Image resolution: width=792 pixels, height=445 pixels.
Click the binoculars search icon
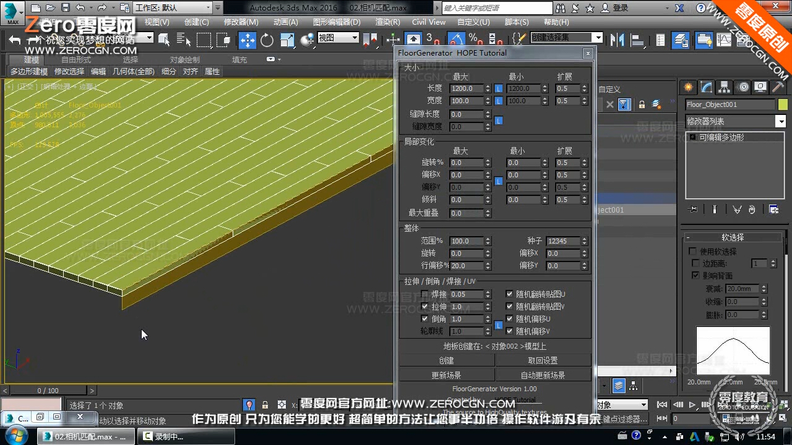point(562,8)
